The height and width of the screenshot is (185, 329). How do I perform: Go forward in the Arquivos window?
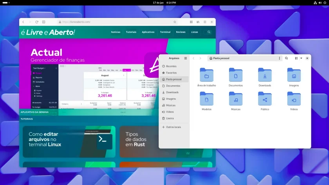pos(200,58)
